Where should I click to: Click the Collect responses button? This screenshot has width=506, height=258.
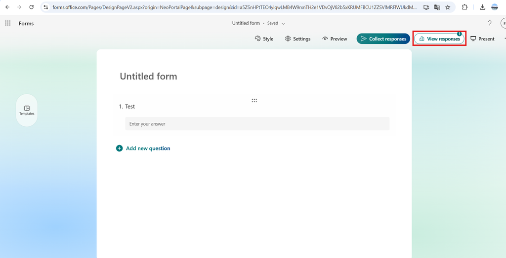(383, 39)
